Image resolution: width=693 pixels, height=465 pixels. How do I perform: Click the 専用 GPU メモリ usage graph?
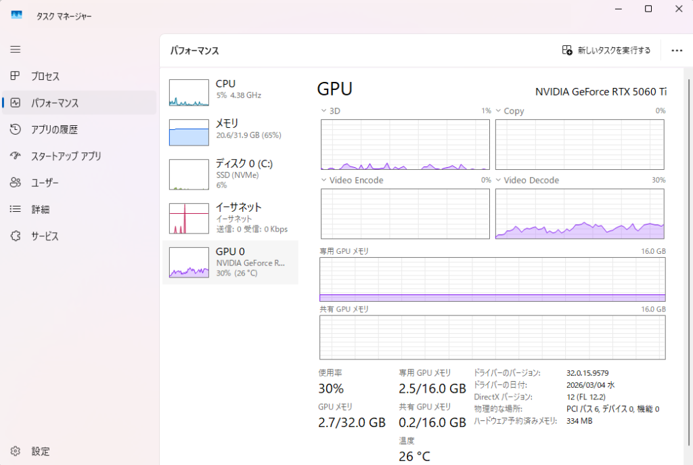point(492,280)
